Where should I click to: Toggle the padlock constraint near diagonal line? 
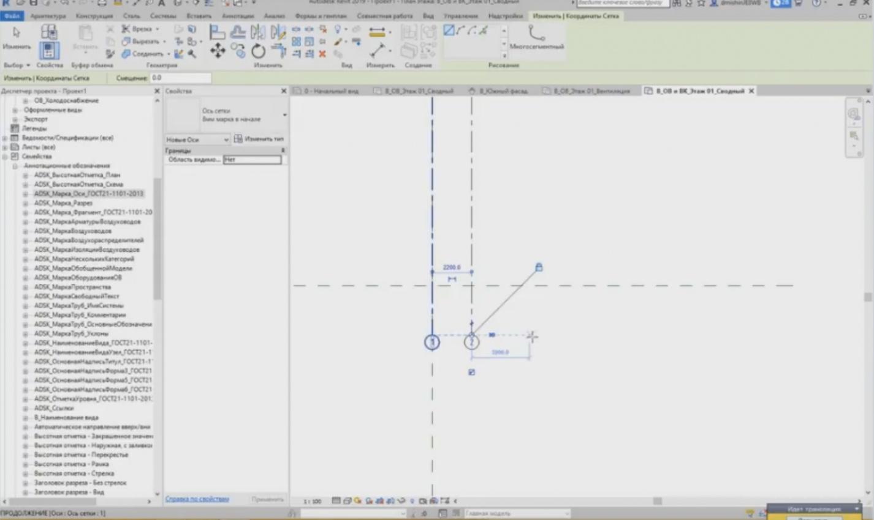click(x=539, y=267)
